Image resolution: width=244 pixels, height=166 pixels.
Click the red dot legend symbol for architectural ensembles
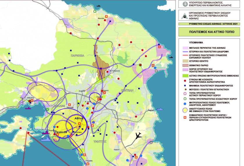185,81
